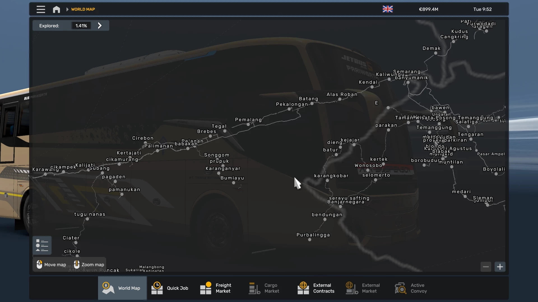Viewport: 538px width, 302px height.
Task: Zoom out map with minus button
Action: point(486,267)
